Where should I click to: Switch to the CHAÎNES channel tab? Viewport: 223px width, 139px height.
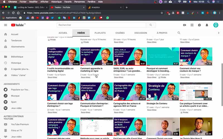click(120, 33)
